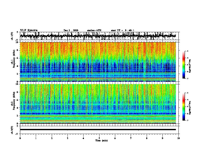This screenshot has width=201, height=155.
Task: Click the ch.1 waveform trace panel
Action: (100, 36)
